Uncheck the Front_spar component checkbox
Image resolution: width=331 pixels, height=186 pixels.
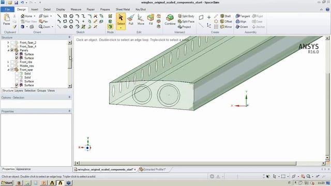tap(12, 70)
